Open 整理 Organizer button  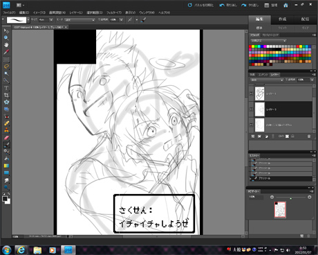click(271, 5)
